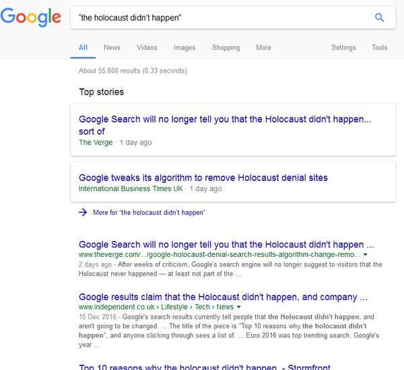Open the International Business Times top story
Viewport: 404px width, 370px height.
[x=203, y=178]
